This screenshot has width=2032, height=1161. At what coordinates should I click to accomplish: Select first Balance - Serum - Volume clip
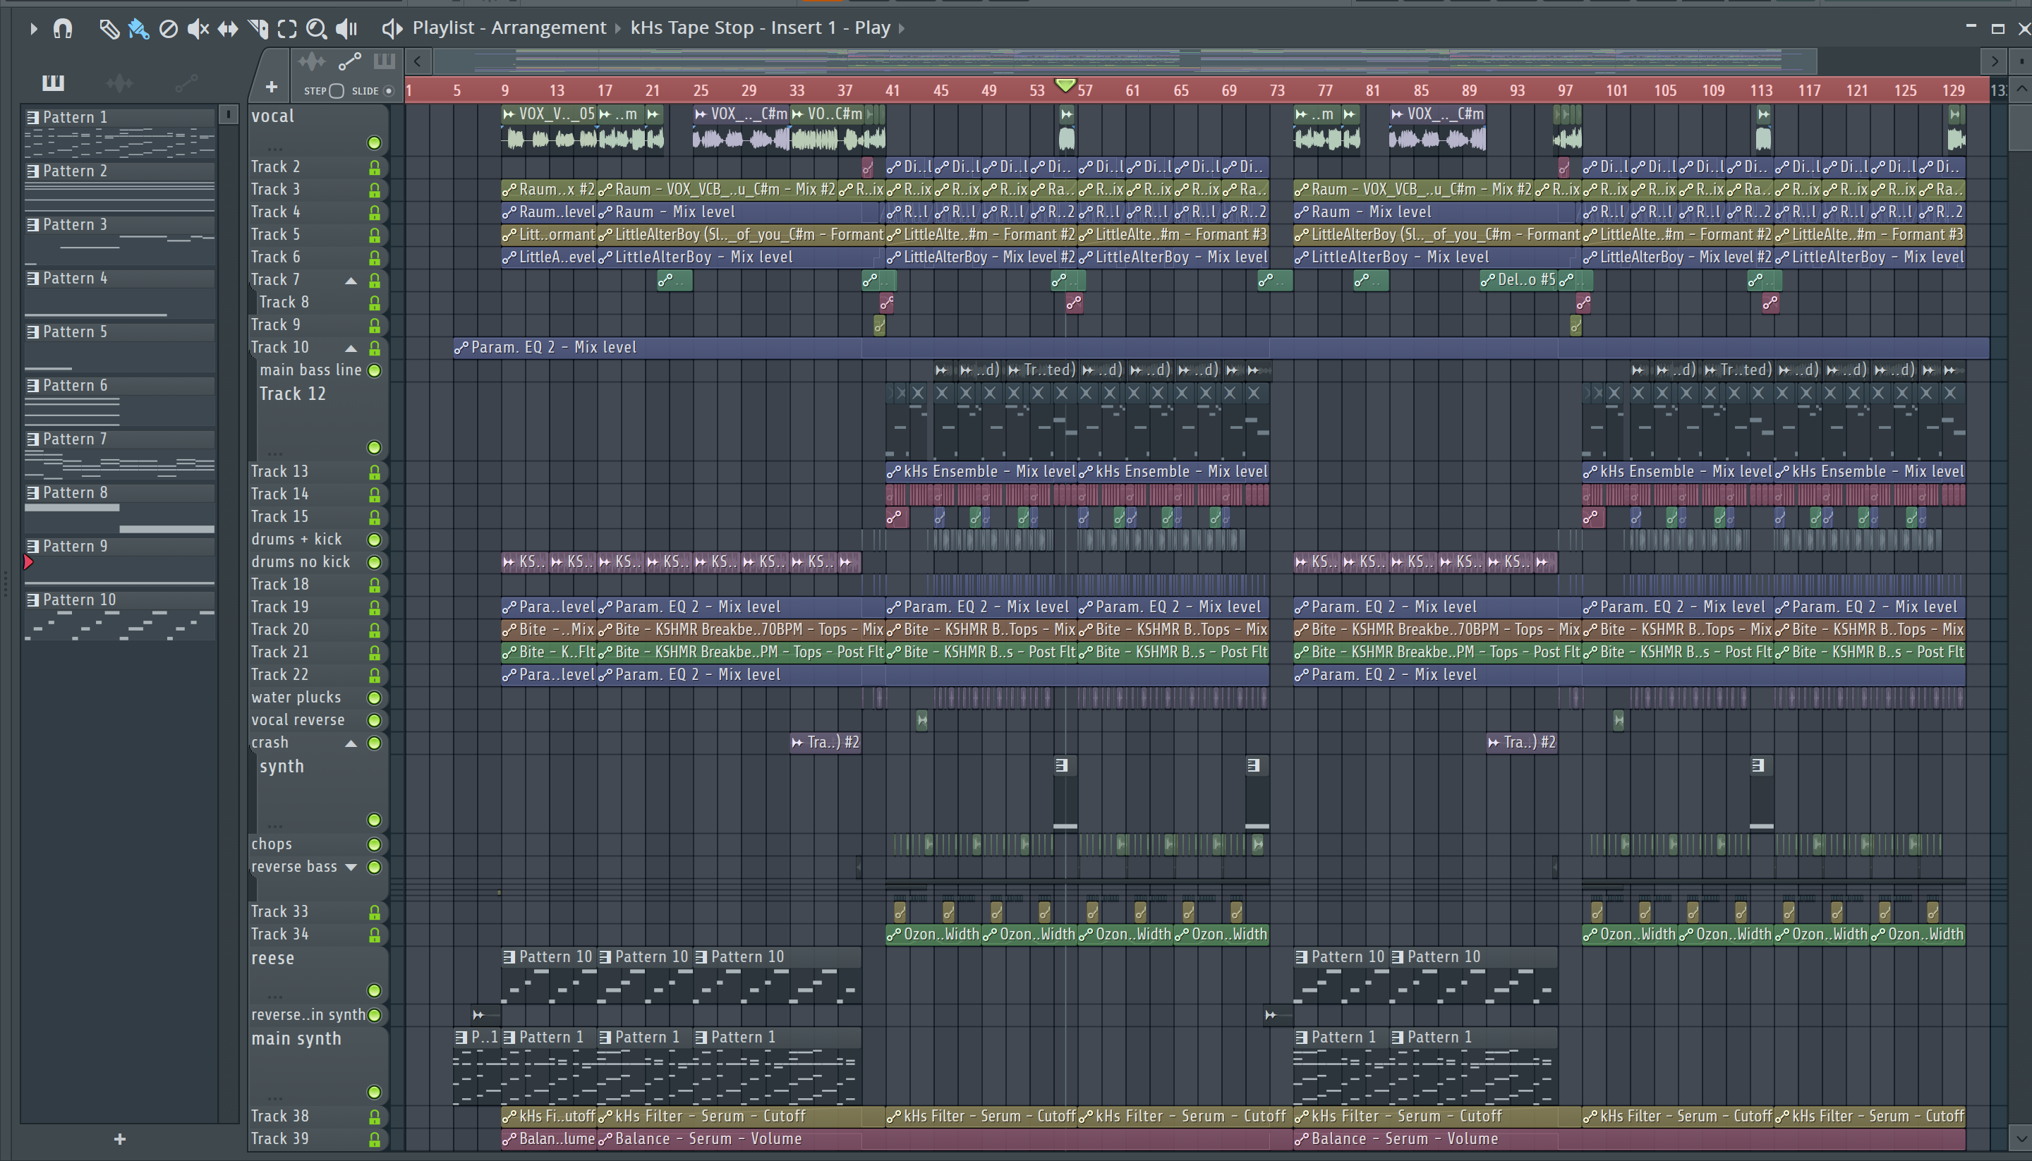[549, 1139]
